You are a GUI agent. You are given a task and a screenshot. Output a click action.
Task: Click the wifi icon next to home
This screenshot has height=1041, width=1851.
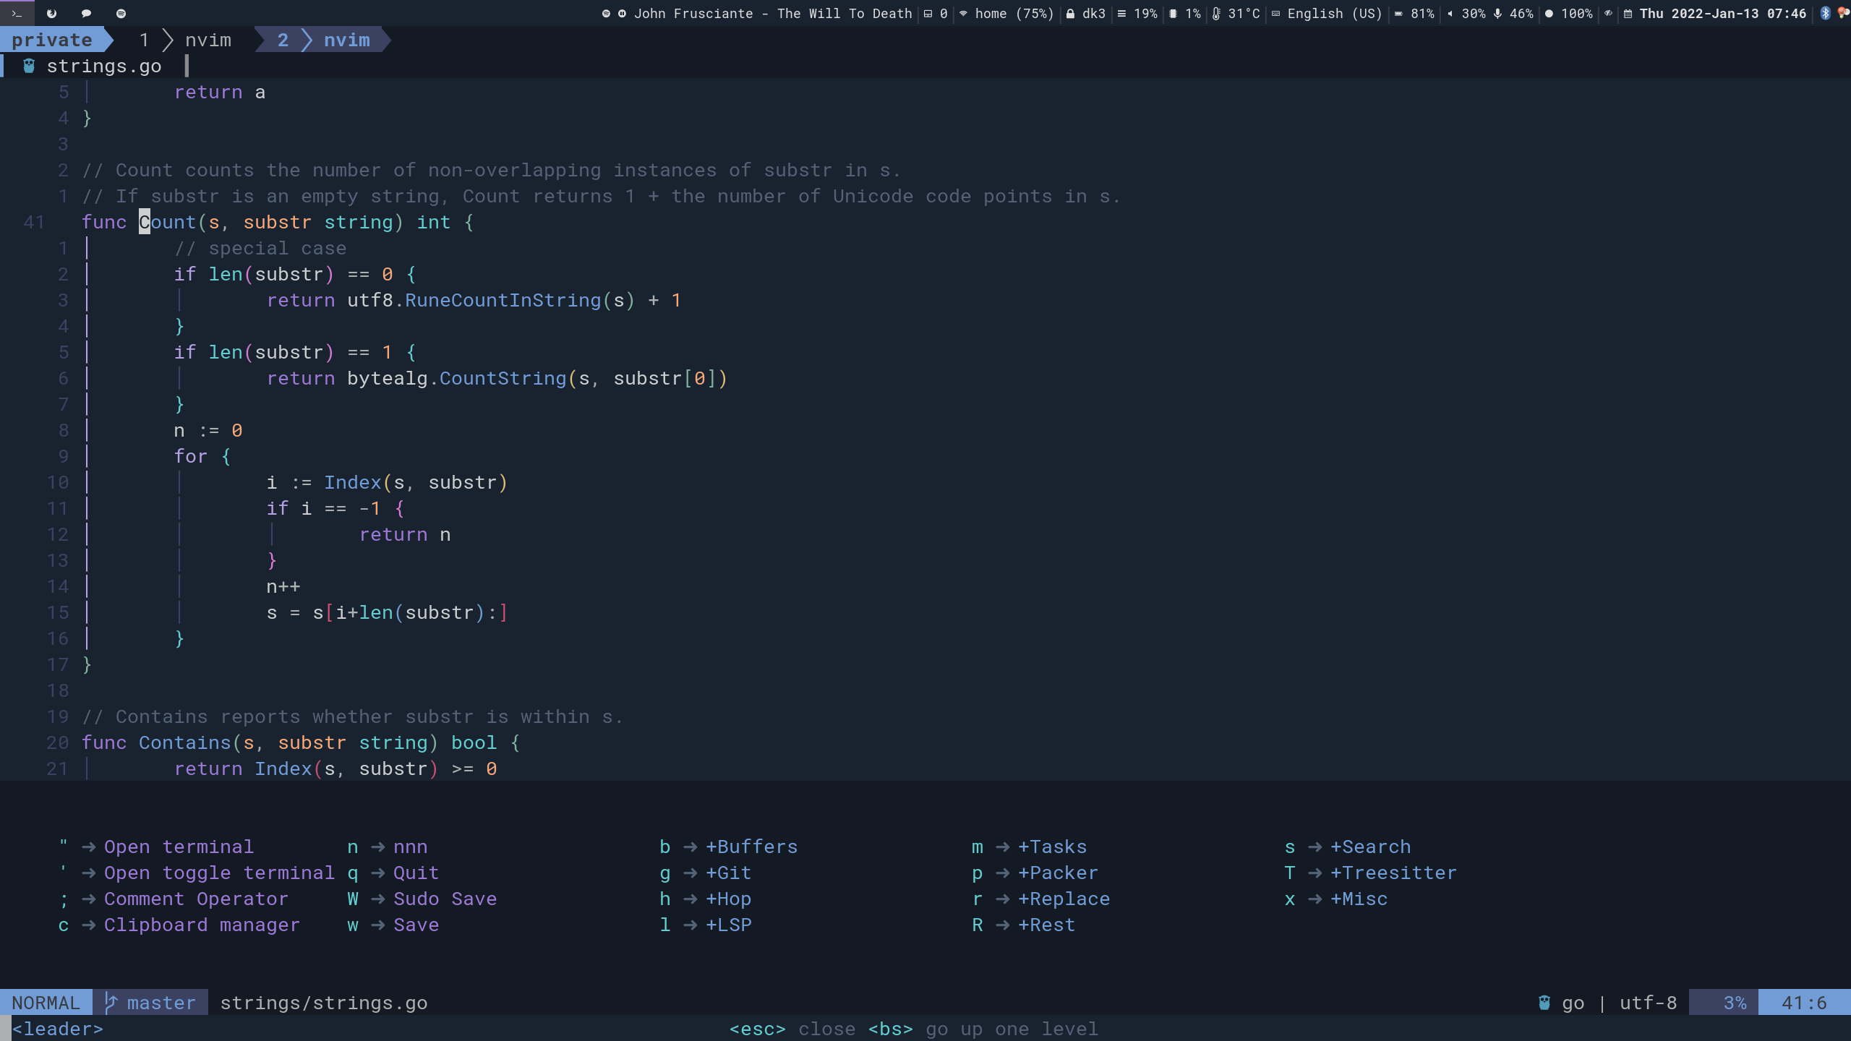pos(963,14)
